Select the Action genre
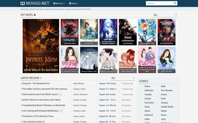 pyautogui.click(x=147, y=86)
